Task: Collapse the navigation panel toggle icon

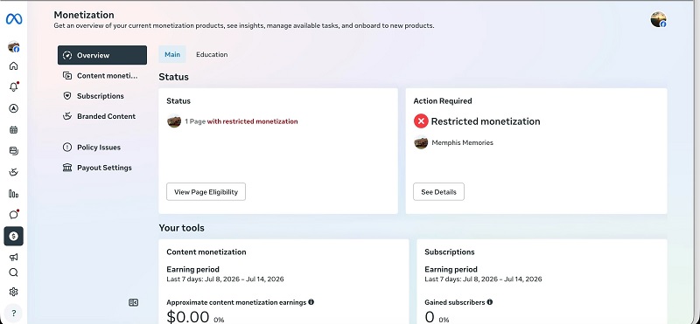Action: [134, 303]
